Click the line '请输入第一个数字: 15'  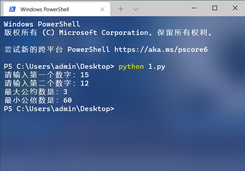point(47,75)
